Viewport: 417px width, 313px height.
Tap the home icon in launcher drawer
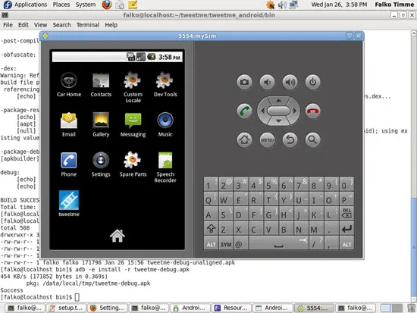118,236
